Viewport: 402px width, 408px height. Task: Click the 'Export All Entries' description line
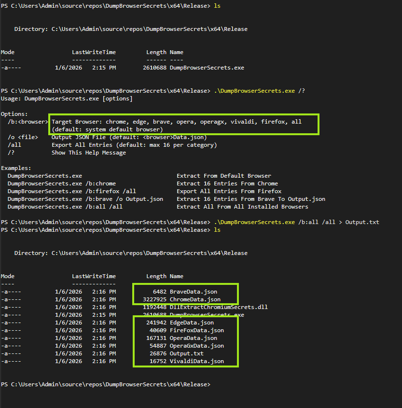pos(134,145)
